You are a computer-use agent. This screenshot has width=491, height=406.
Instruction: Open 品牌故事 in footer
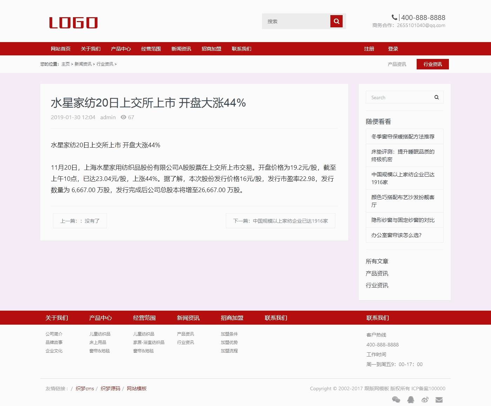54,342
